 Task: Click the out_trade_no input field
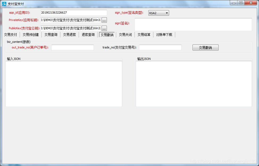pyautogui.click(x=73, y=47)
